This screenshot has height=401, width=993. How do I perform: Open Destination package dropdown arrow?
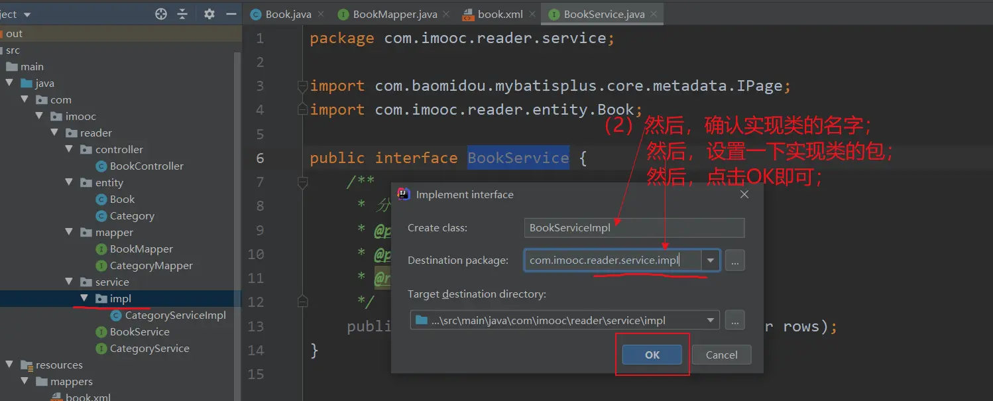(x=711, y=260)
